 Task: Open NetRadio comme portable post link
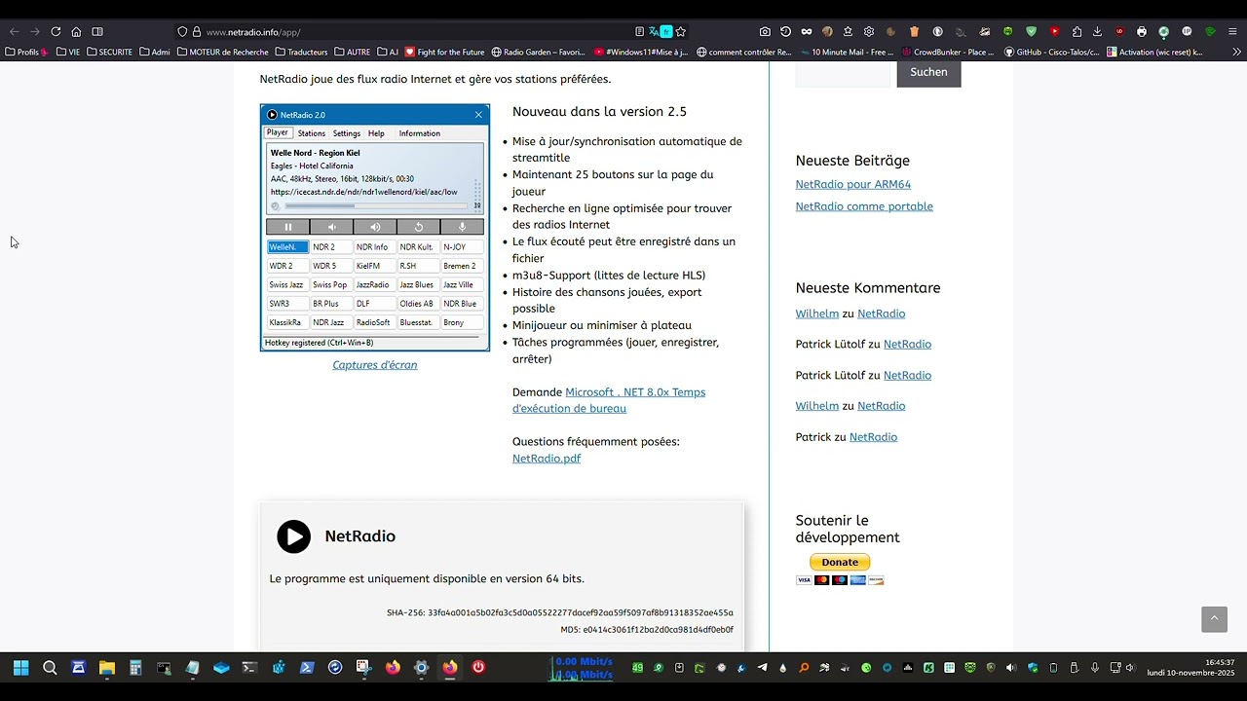[864, 206]
